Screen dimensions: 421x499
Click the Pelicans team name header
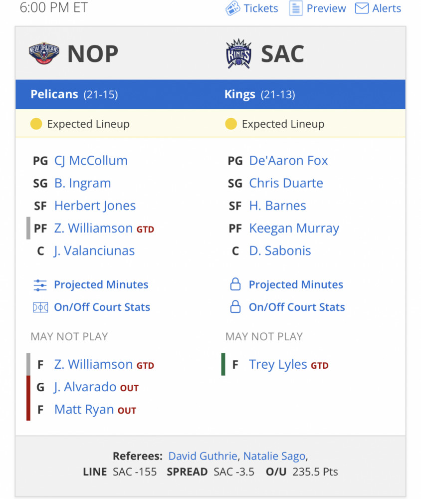tap(54, 94)
